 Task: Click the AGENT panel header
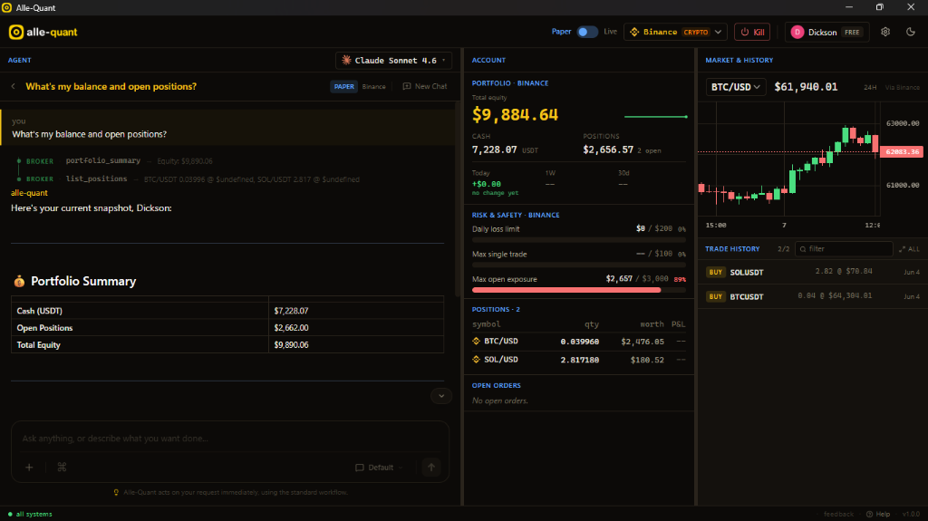pyautogui.click(x=20, y=61)
